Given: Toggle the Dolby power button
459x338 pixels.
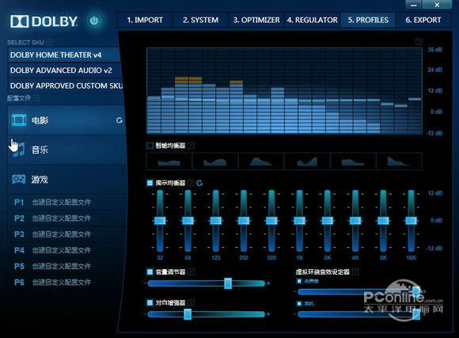Looking at the screenshot, I should (94, 21).
